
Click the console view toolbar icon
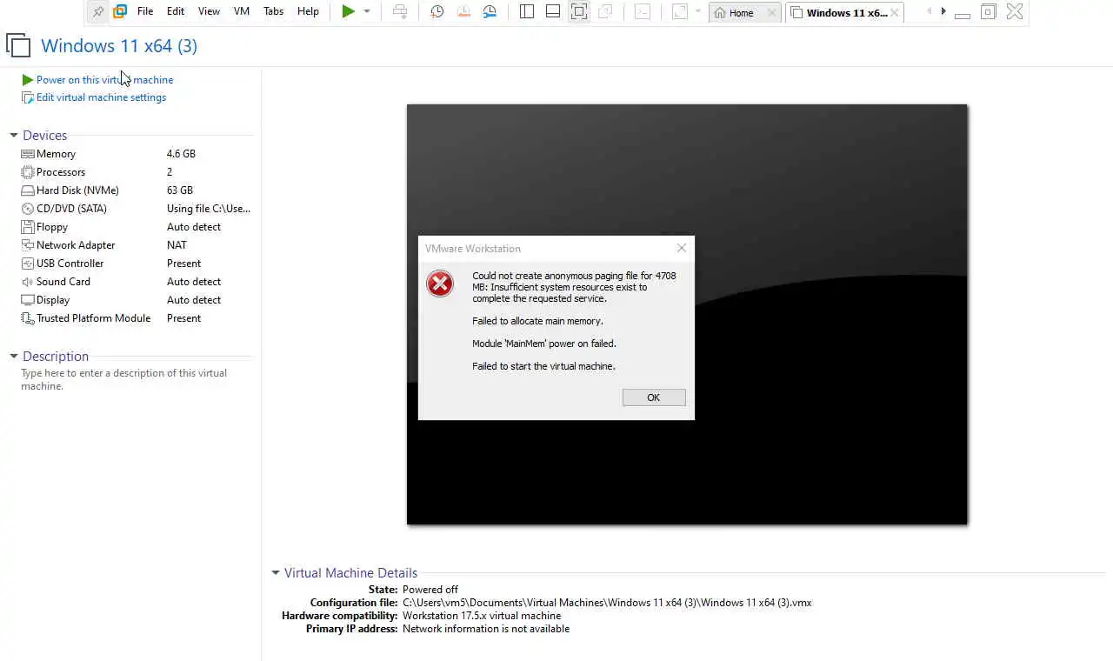(642, 11)
